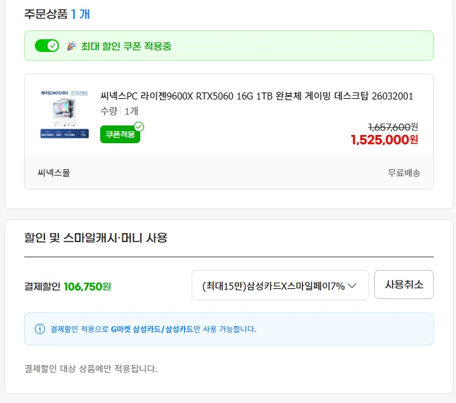
Task: Open the 삼성카드X스마일페이7% discount dropdown
Action: 280,286
